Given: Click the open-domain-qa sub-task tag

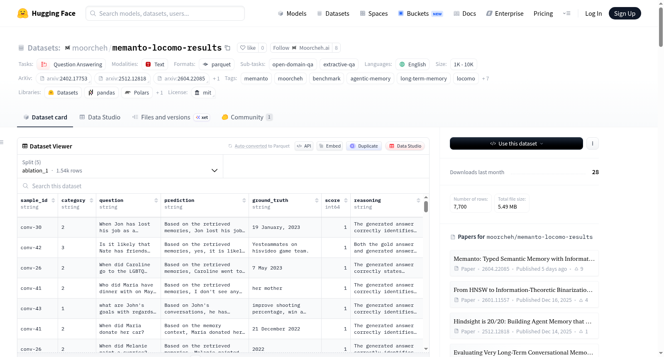Looking at the screenshot, I should point(293,64).
